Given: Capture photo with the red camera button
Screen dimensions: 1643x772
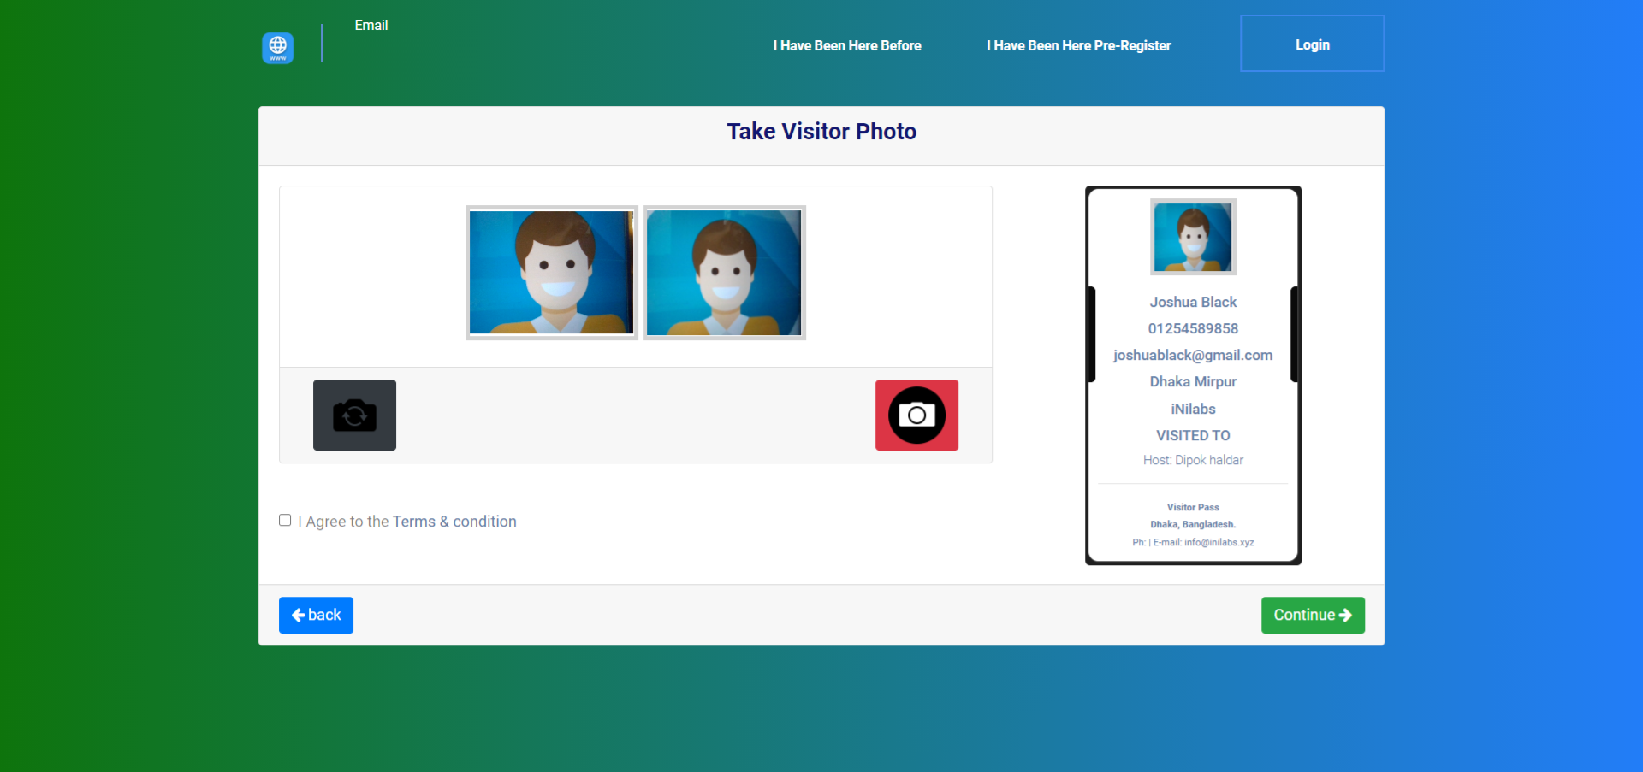Looking at the screenshot, I should tap(916, 415).
